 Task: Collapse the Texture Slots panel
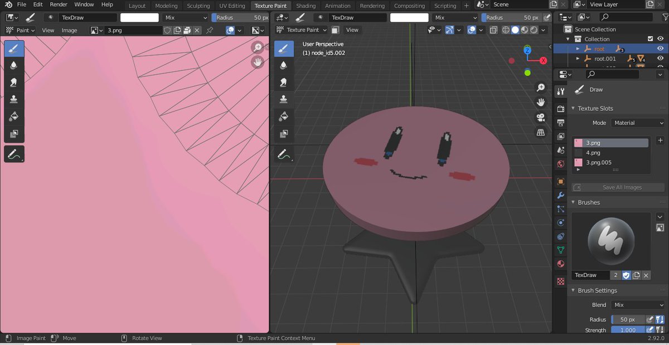click(574, 108)
